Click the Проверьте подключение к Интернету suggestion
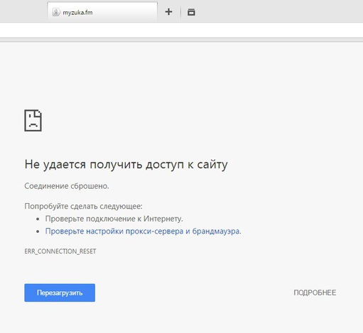The image size is (363, 333). [x=114, y=219]
